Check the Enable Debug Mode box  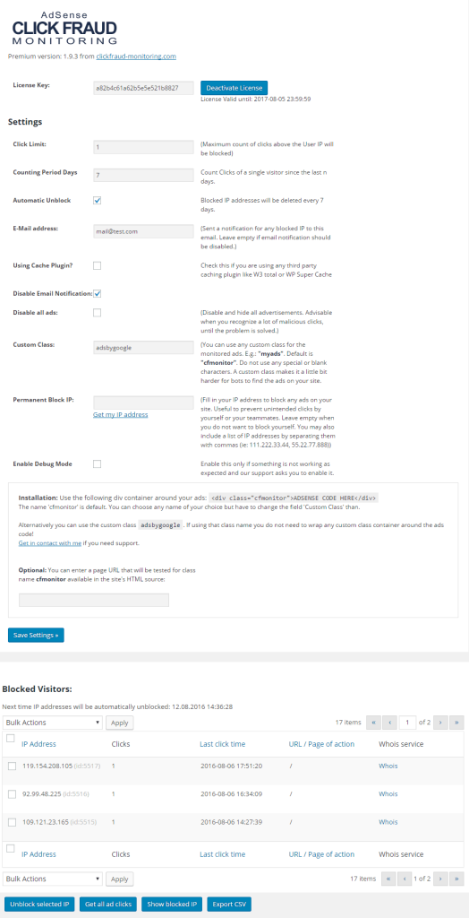pyautogui.click(x=97, y=463)
